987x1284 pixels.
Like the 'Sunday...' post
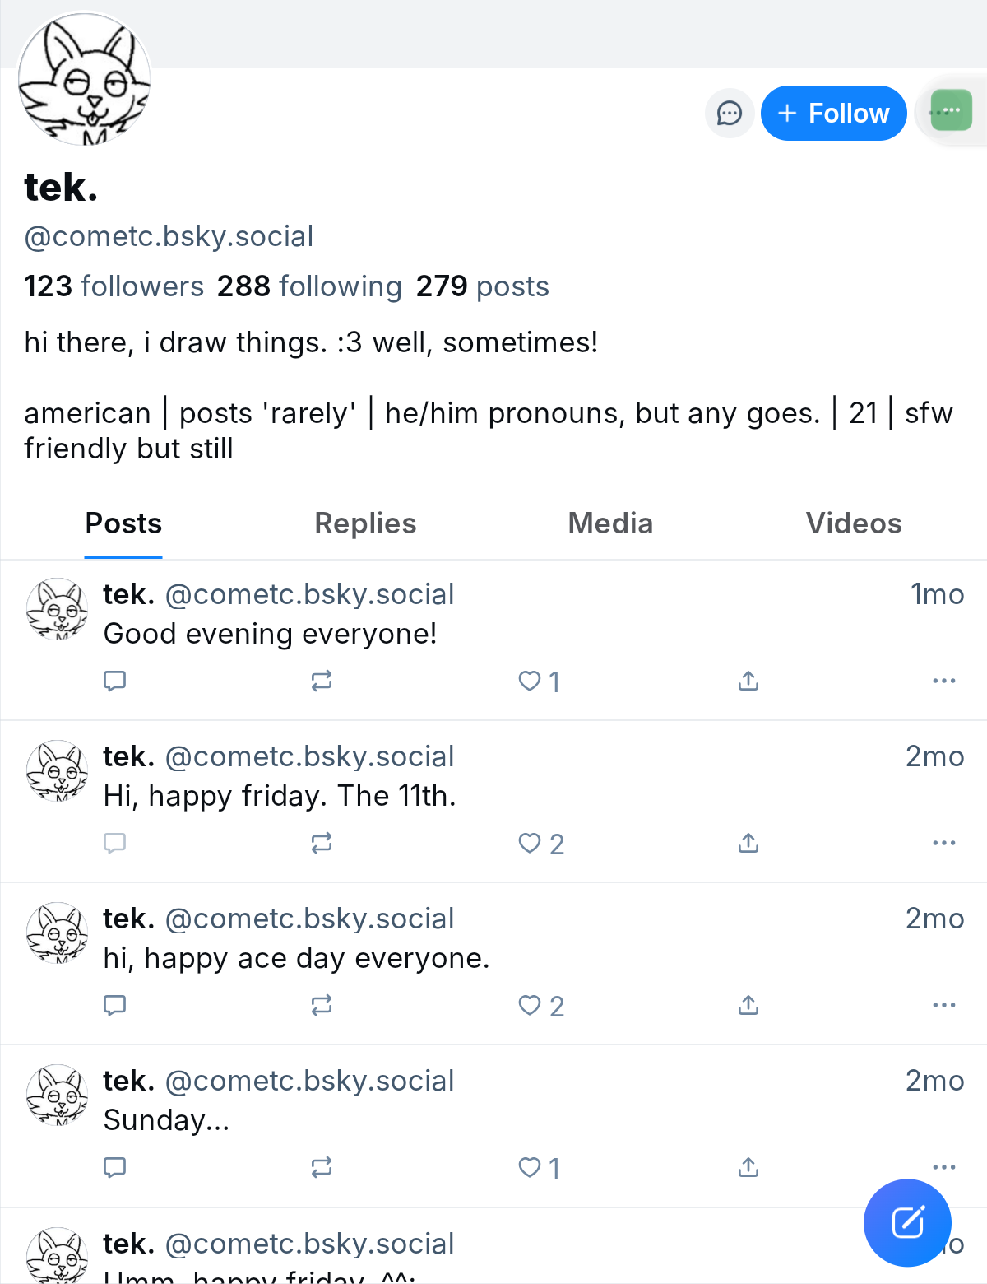[531, 1167]
